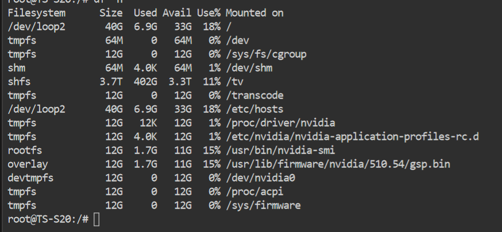Click the overlay filesystem name
This screenshot has height=232, width=502.
28,164
